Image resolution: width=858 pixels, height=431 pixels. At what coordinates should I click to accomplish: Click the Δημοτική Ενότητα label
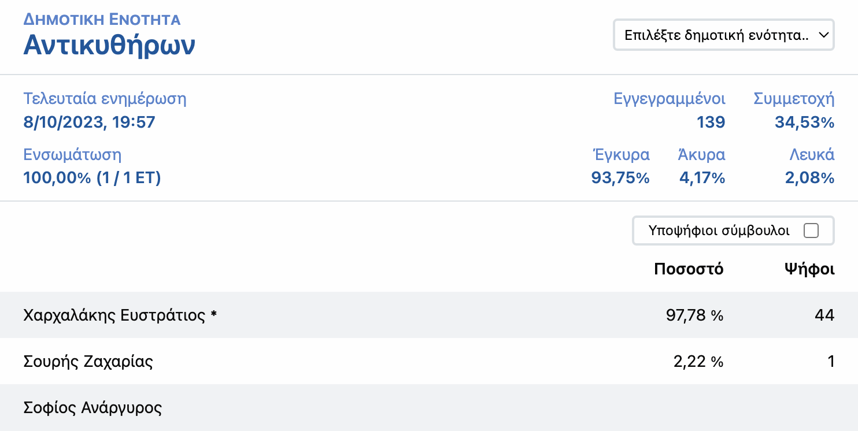coord(102,20)
